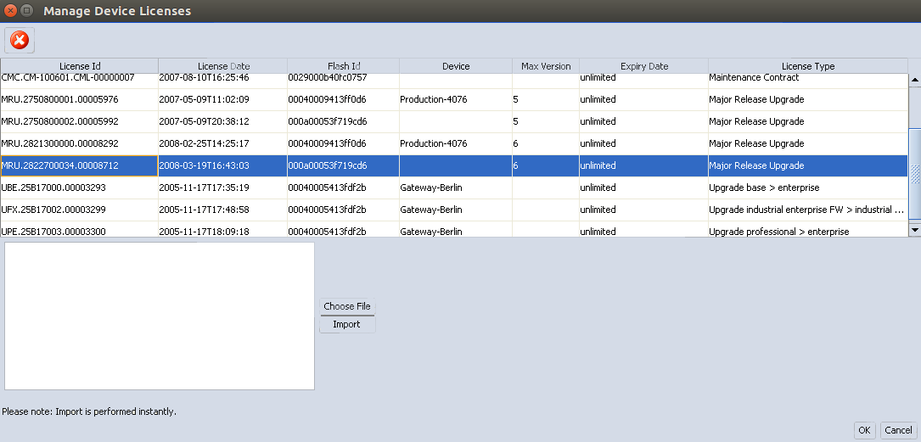Select the UBE.25B17000.00003293 license row
Image resolution: width=921 pixels, height=442 pixels.
pos(80,187)
